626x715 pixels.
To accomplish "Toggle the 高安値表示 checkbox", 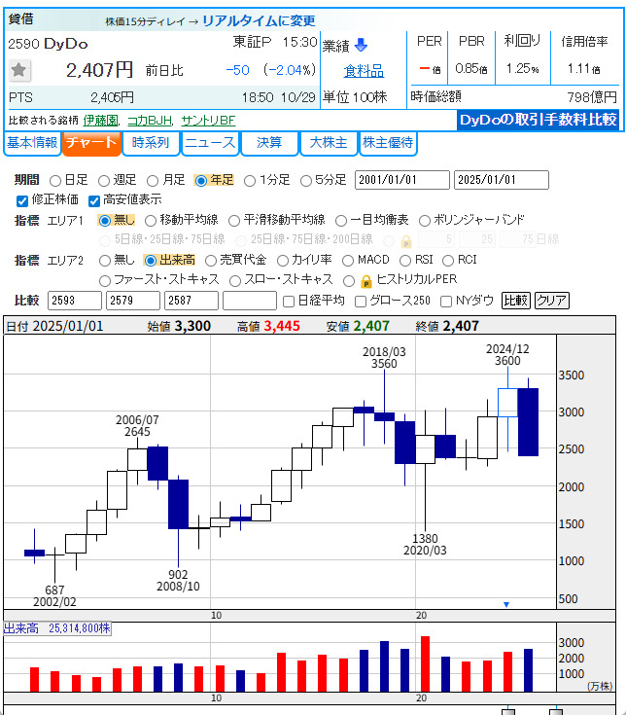I will 94,200.
